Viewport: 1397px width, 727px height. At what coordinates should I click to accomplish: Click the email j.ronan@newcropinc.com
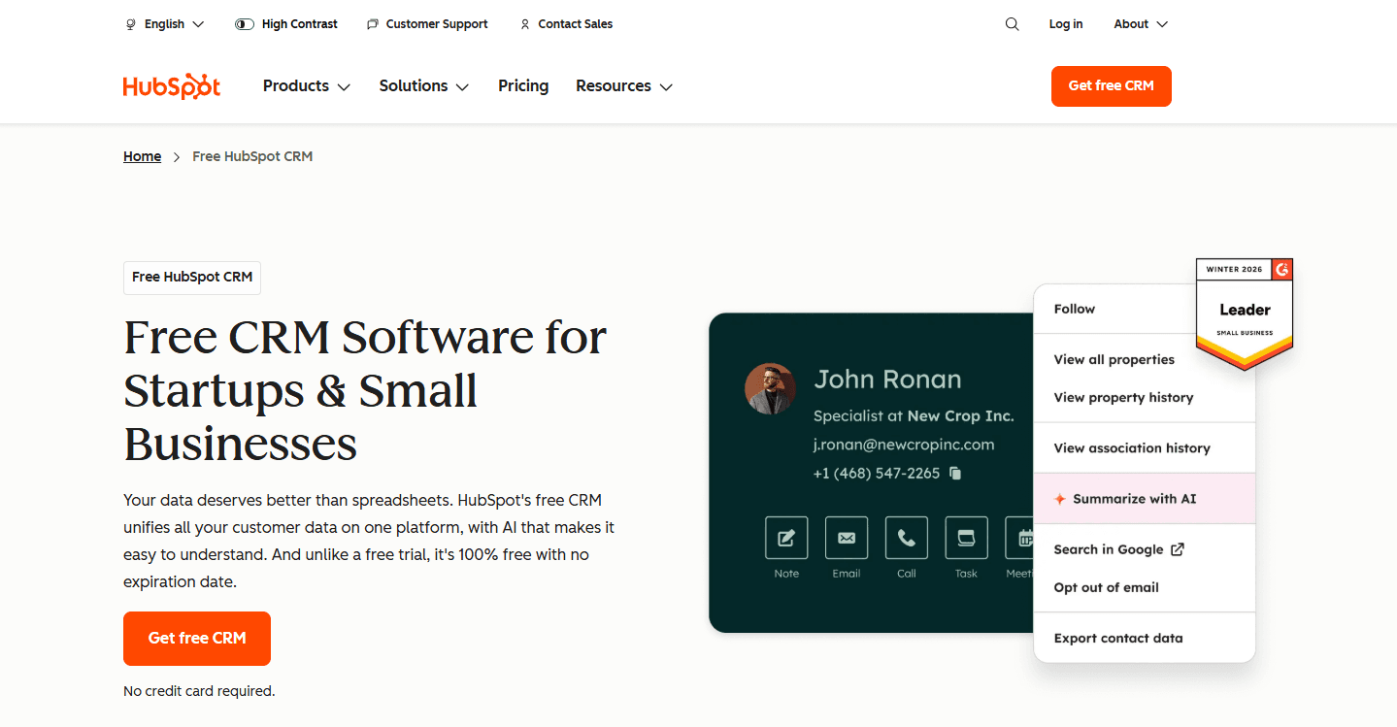[x=904, y=445]
